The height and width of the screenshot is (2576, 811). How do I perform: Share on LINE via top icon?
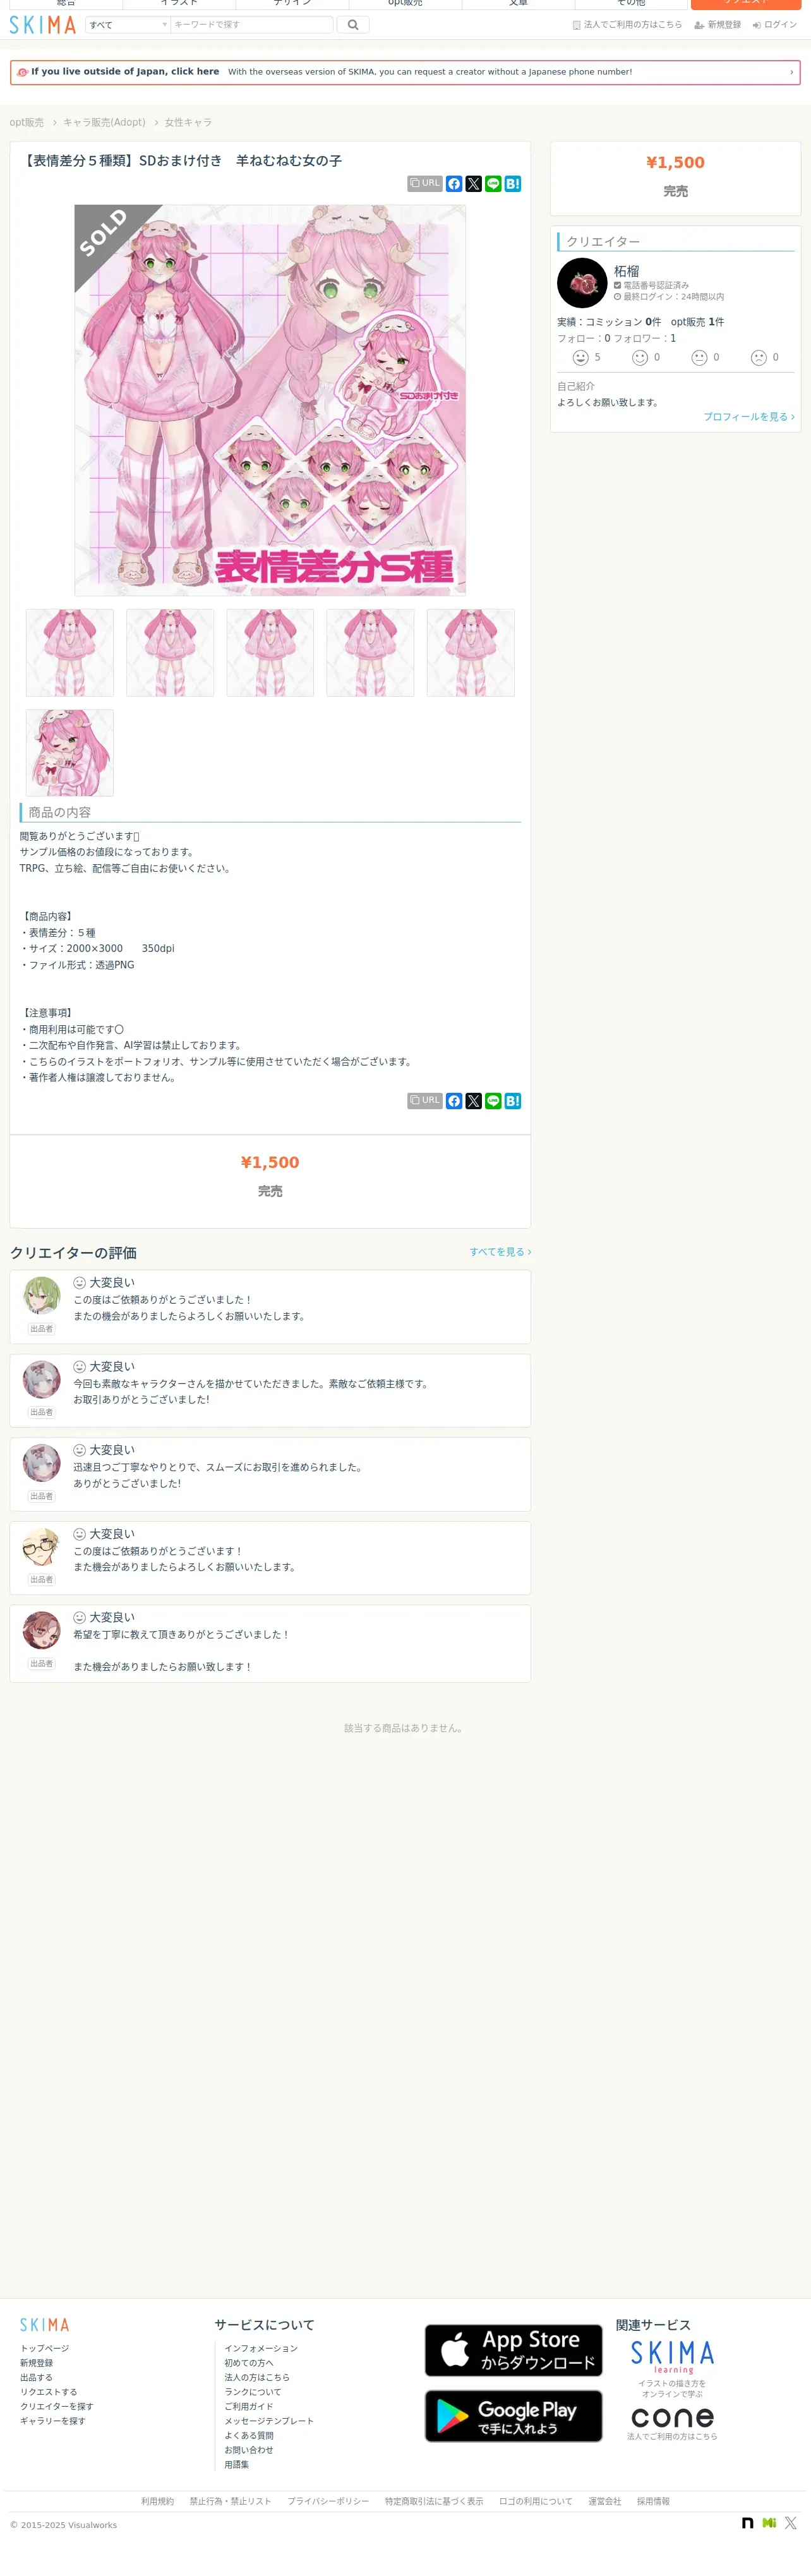pos(493,184)
